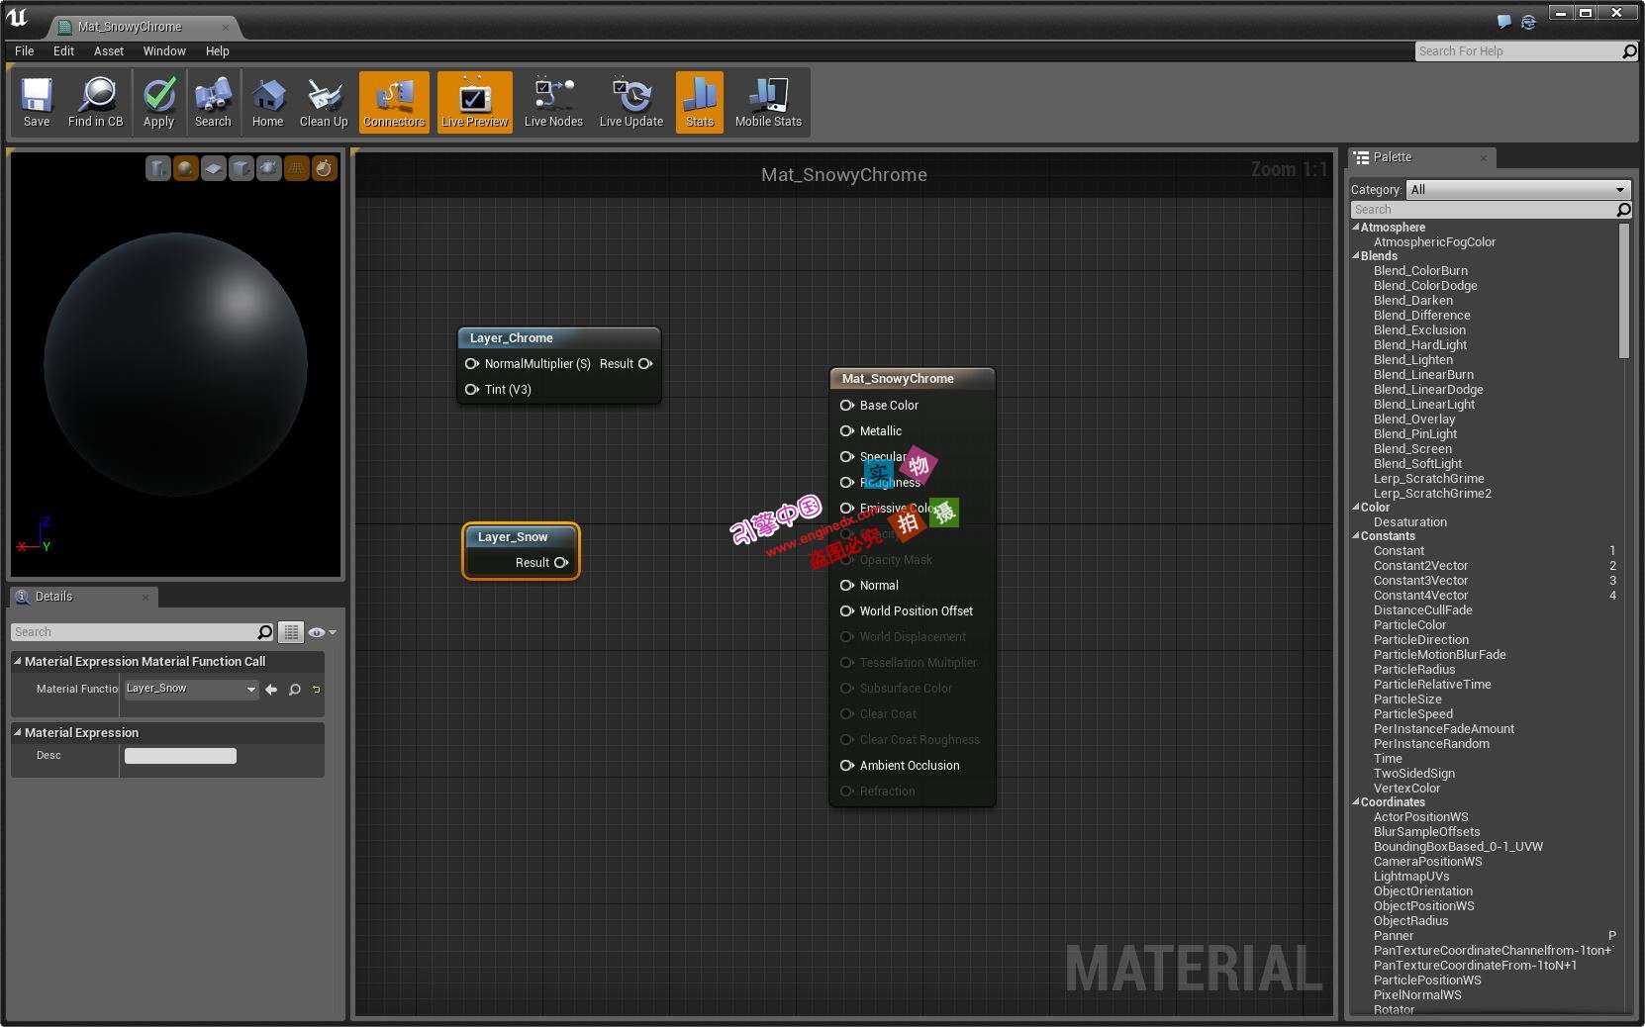Collapse the Blends palette category
Screen dimensions: 1645x1027
[x=1356, y=255]
